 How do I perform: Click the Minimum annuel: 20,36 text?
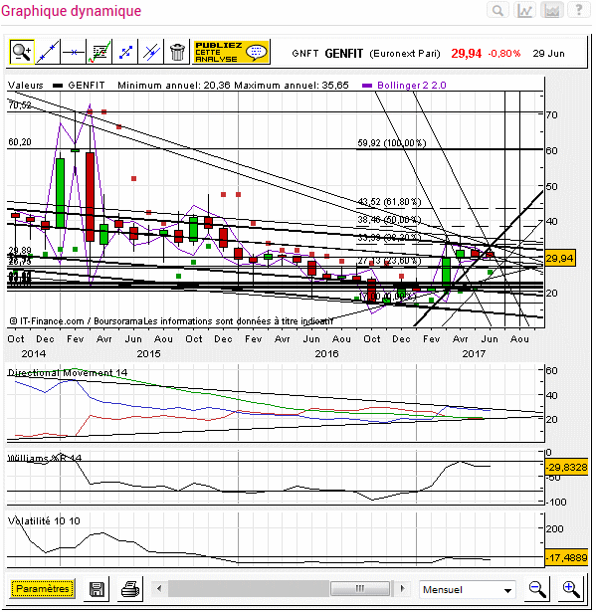(174, 86)
